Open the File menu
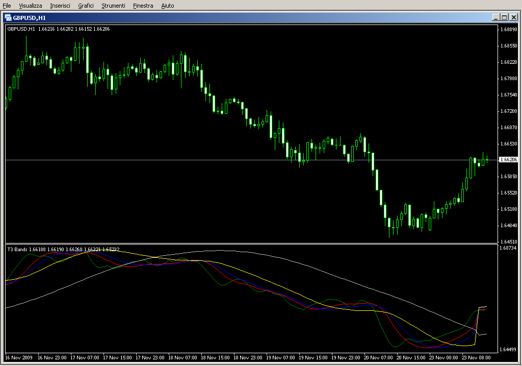The height and width of the screenshot is (366, 522). click(x=7, y=6)
